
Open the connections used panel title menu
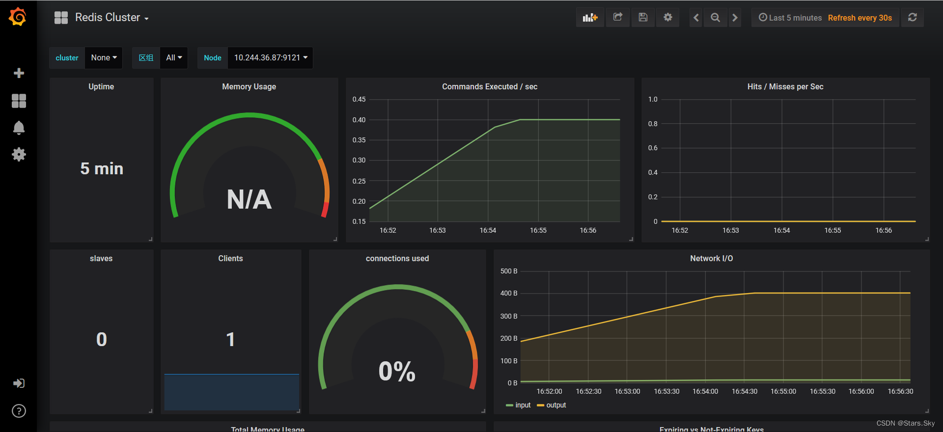pos(397,258)
